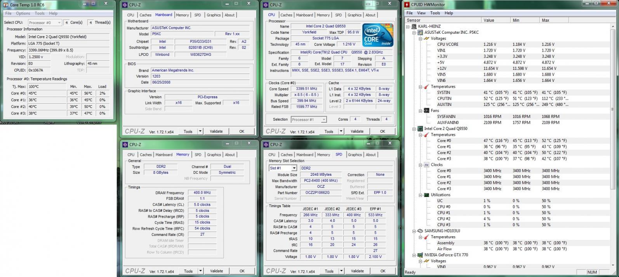Click the HWMonitor title bar lightning icon
The image size is (619, 277).
tap(407, 5)
